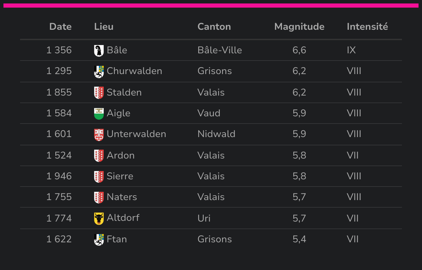This screenshot has height=270, width=422.
Task: Click the Vaud green flag beside Aigle
Action: click(99, 114)
